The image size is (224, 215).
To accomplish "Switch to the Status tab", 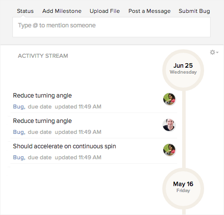I will [x=25, y=11].
